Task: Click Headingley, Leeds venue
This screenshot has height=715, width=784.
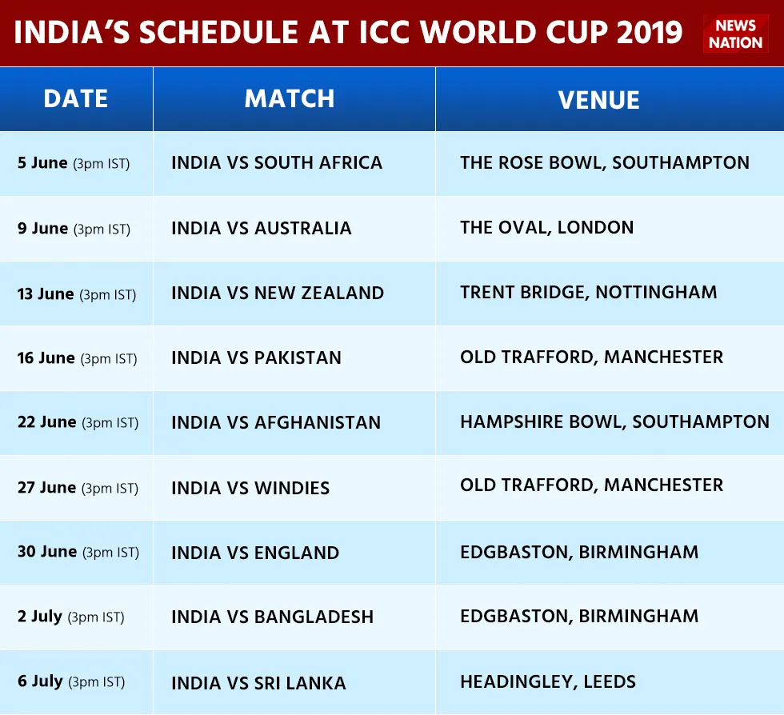Action: pos(548,681)
